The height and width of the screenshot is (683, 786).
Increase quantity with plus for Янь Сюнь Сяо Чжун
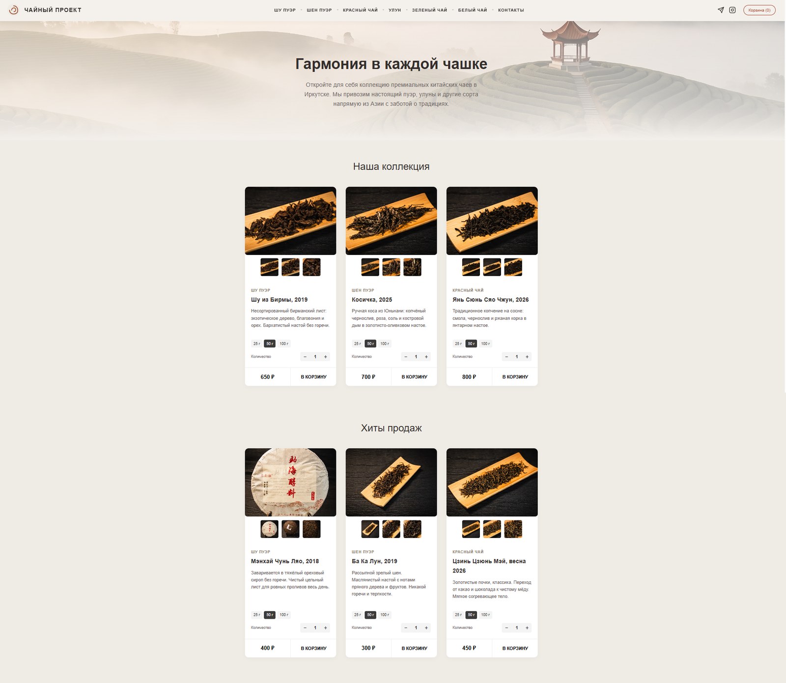(x=527, y=357)
